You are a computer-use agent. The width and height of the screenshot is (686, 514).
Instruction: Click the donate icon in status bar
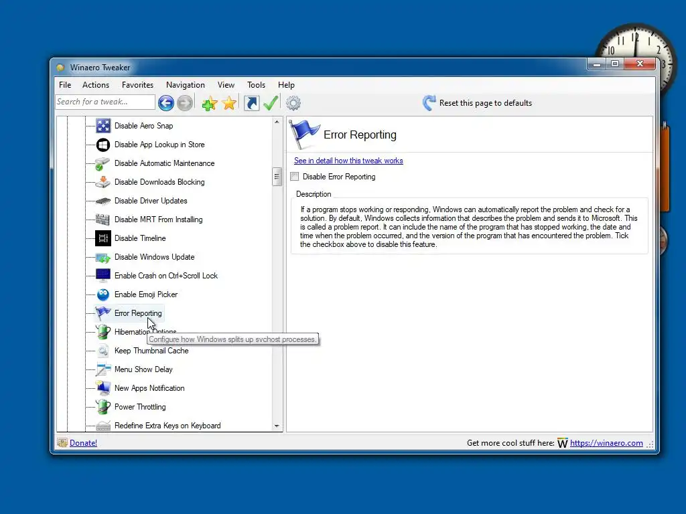coord(62,443)
